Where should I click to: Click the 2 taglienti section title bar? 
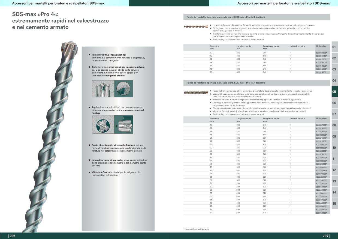click(x=256, y=17)
